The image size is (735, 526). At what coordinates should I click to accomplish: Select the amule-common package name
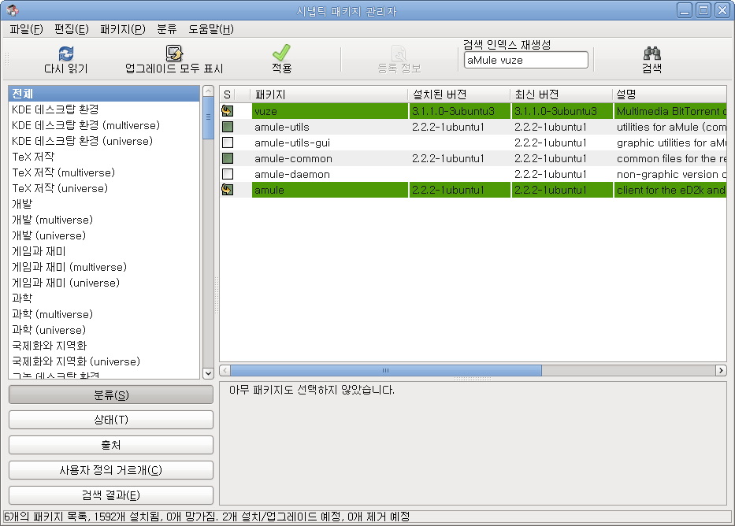click(x=293, y=159)
